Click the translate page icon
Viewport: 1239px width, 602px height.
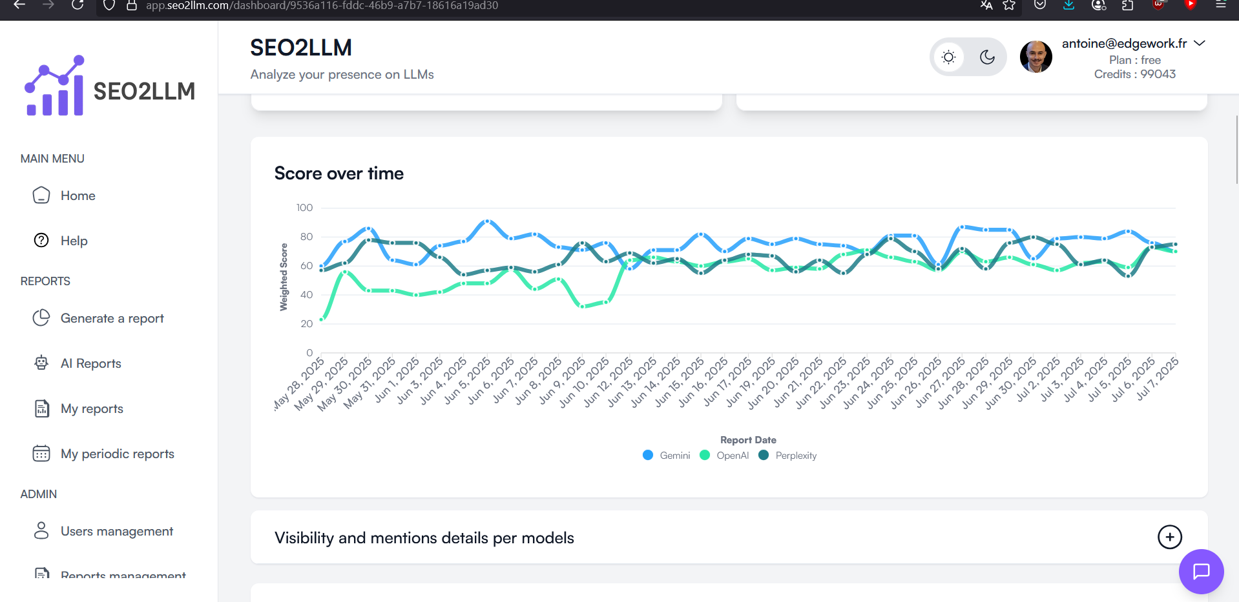pyautogui.click(x=986, y=5)
